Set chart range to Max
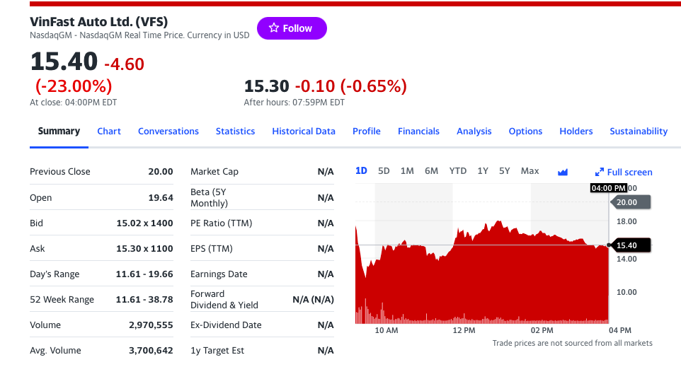 click(530, 171)
